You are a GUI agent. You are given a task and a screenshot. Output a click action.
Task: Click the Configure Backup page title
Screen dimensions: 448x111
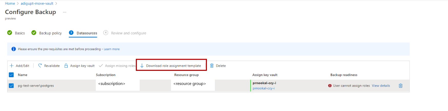(x=31, y=12)
